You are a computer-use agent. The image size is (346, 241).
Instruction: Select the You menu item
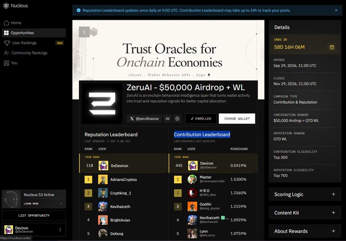34,63
